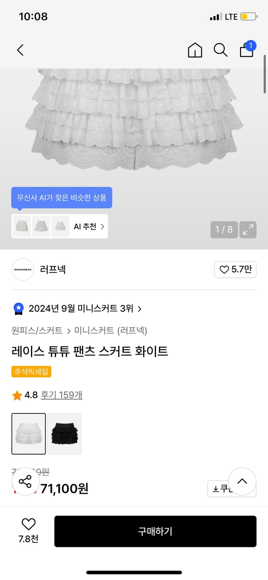Expand the AI 추천 similar products
This screenshot has width=268, height=580.
[89, 227]
